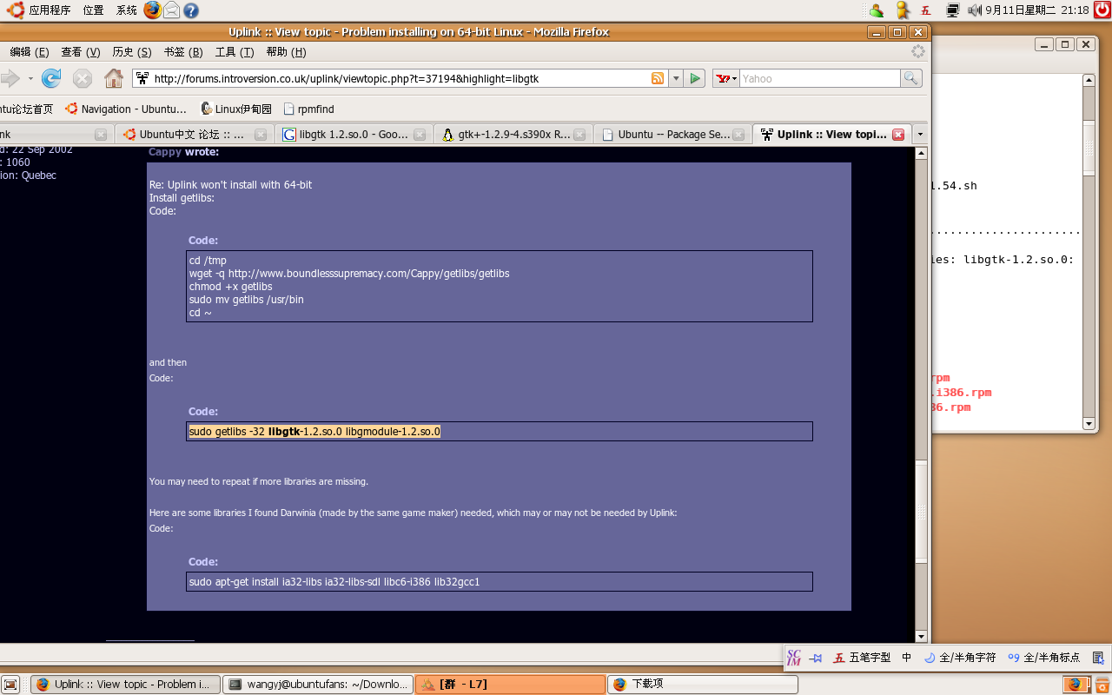1112x695 pixels.
Task: Click the volume speaker icon
Action: [x=974, y=10]
